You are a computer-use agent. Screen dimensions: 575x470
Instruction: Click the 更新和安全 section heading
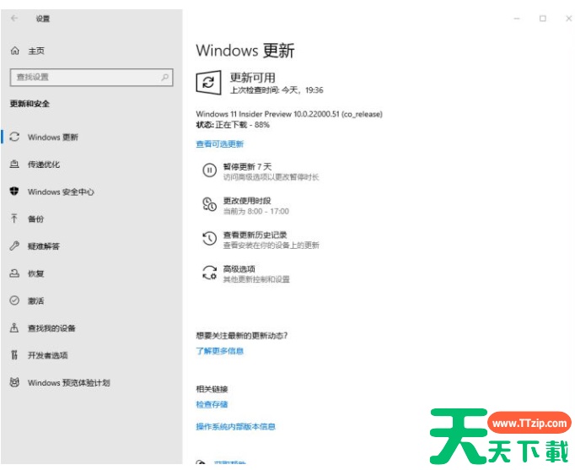(x=30, y=104)
